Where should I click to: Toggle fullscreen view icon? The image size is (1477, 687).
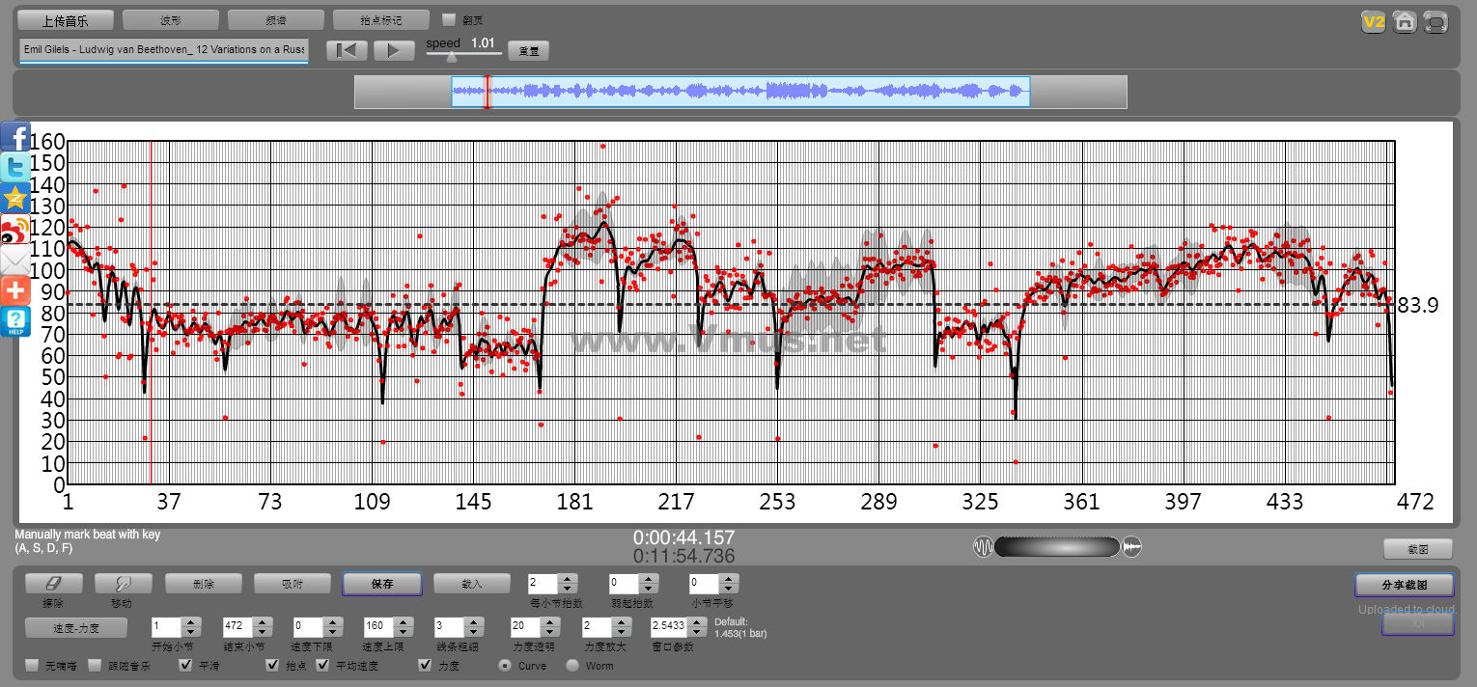[1436, 21]
